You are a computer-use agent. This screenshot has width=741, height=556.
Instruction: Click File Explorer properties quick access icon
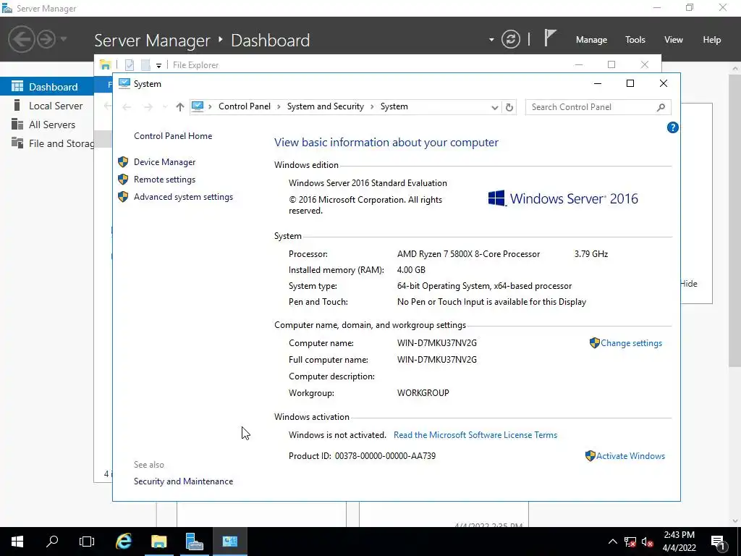130,64
